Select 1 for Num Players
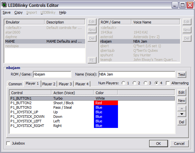This screenshot has height=153, width=195. pyautogui.click(x=123, y=83)
